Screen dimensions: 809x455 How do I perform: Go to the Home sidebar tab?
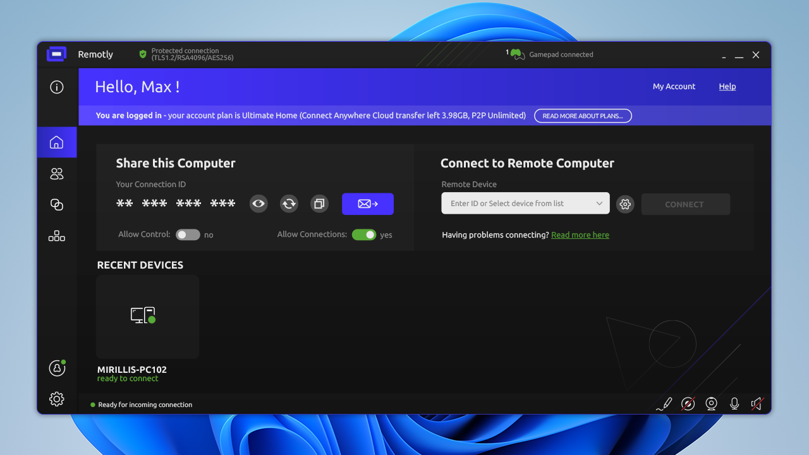(x=57, y=142)
